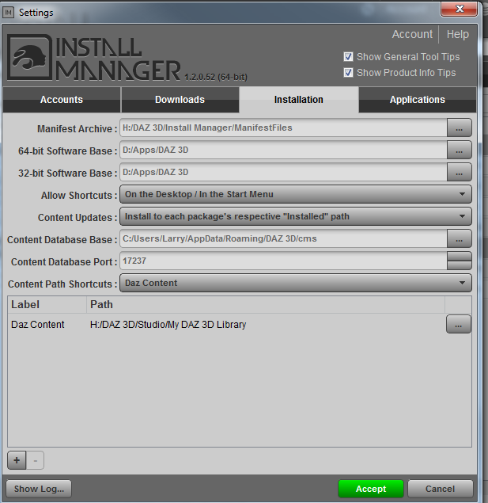The width and height of the screenshot is (488, 503).
Task: Switch to the Accounts tab
Action: 62,100
